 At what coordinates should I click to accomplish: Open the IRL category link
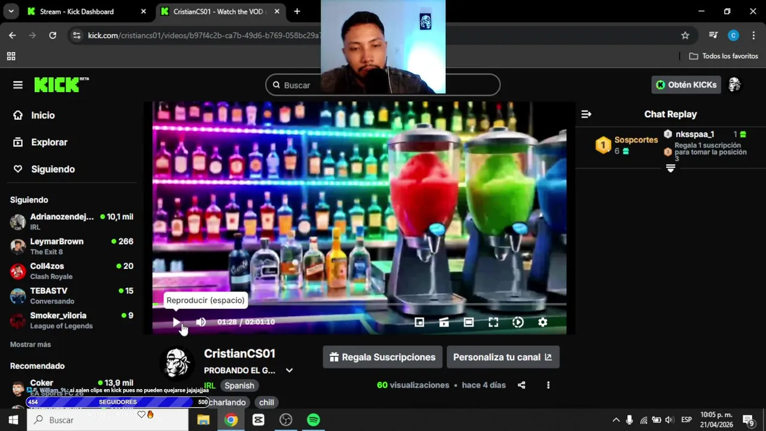coord(209,386)
